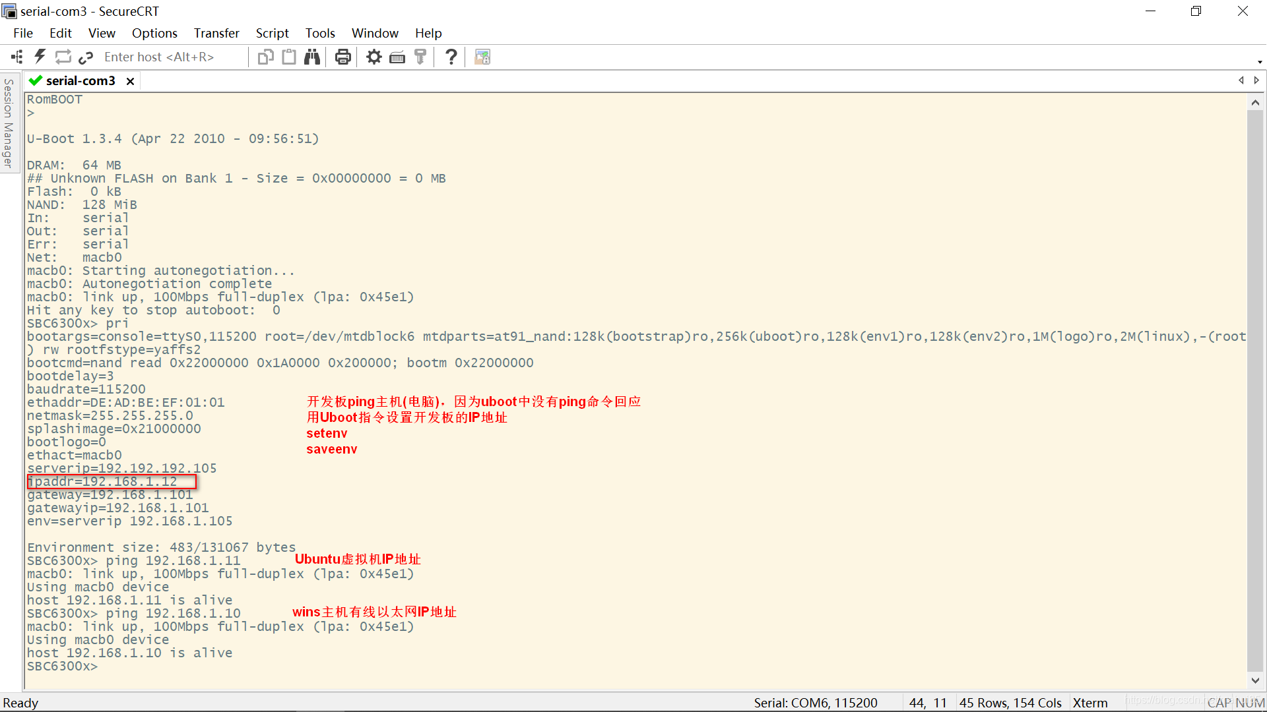Image resolution: width=1267 pixels, height=712 pixels.
Task: Click the Quick Connect lightning icon
Action: (40, 57)
